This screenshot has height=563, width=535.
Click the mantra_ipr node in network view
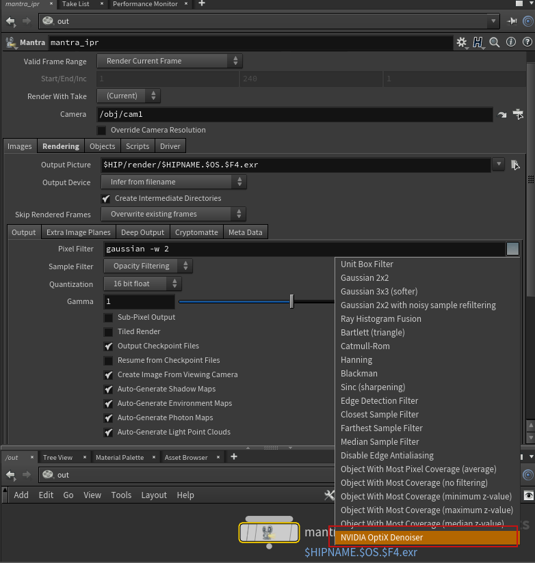pos(270,532)
